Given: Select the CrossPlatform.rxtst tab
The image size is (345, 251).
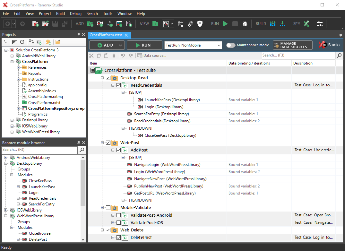Looking at the screenshot, I should coord(106,35).
